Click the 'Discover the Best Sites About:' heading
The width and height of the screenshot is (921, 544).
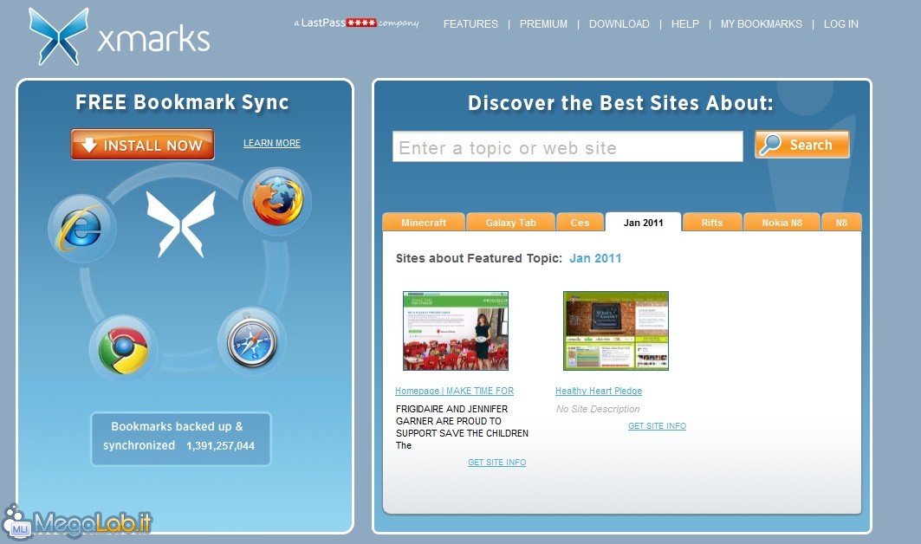(x=620, y=103)
